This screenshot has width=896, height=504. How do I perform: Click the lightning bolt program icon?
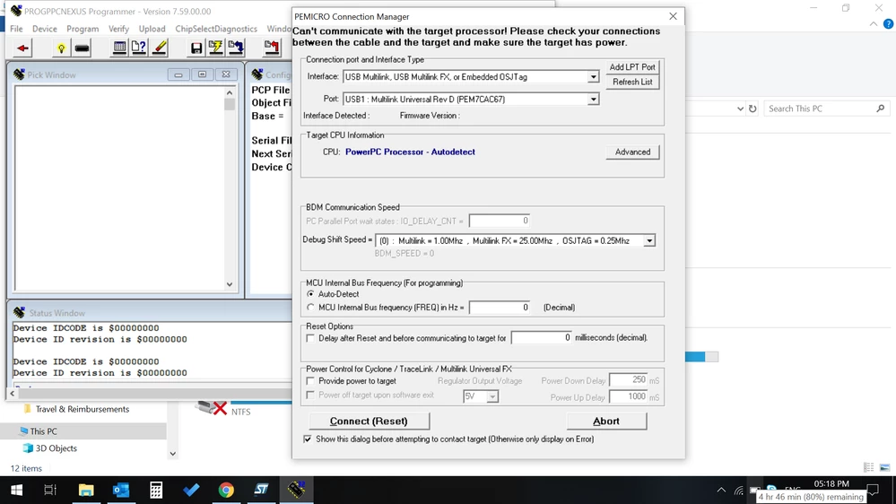[x=216, y=48]
